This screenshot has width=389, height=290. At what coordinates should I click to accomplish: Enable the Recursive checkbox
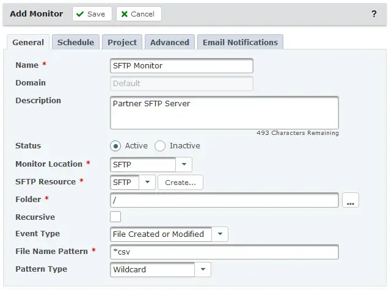tap(115, 217)
